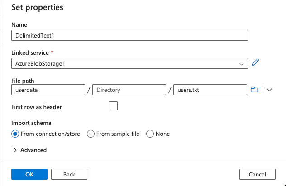The height and width of the screenshot is (186, 286).
Task: Open the Linked service AzureBlobStorage1 dropdown
Action: (129, 64)
